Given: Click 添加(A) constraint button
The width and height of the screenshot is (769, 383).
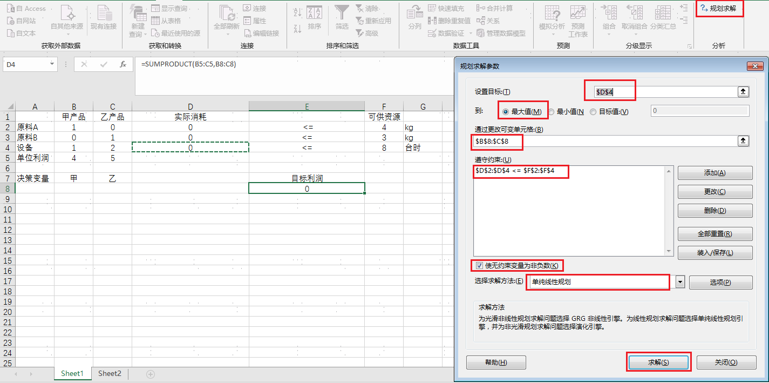Looking at the screenshot, I should tap(715, 173).
